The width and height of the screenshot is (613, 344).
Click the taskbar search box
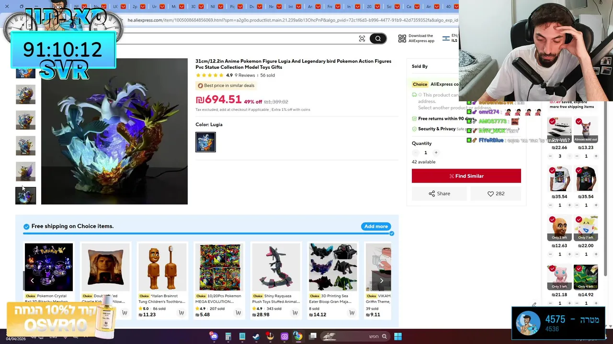[x=354, y=336]
